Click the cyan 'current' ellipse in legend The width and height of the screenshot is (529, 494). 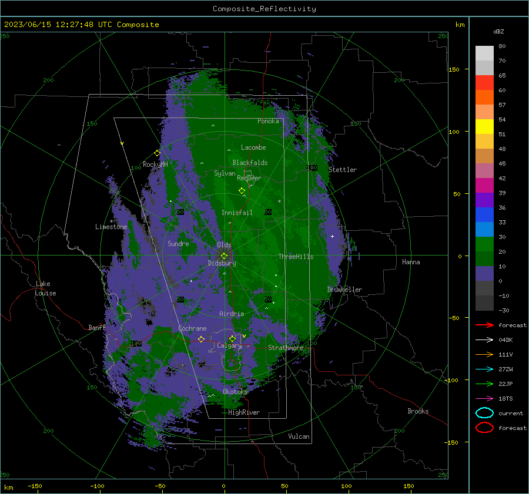click(484, 413)
